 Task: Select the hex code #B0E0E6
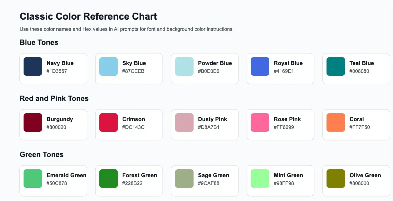209,71
